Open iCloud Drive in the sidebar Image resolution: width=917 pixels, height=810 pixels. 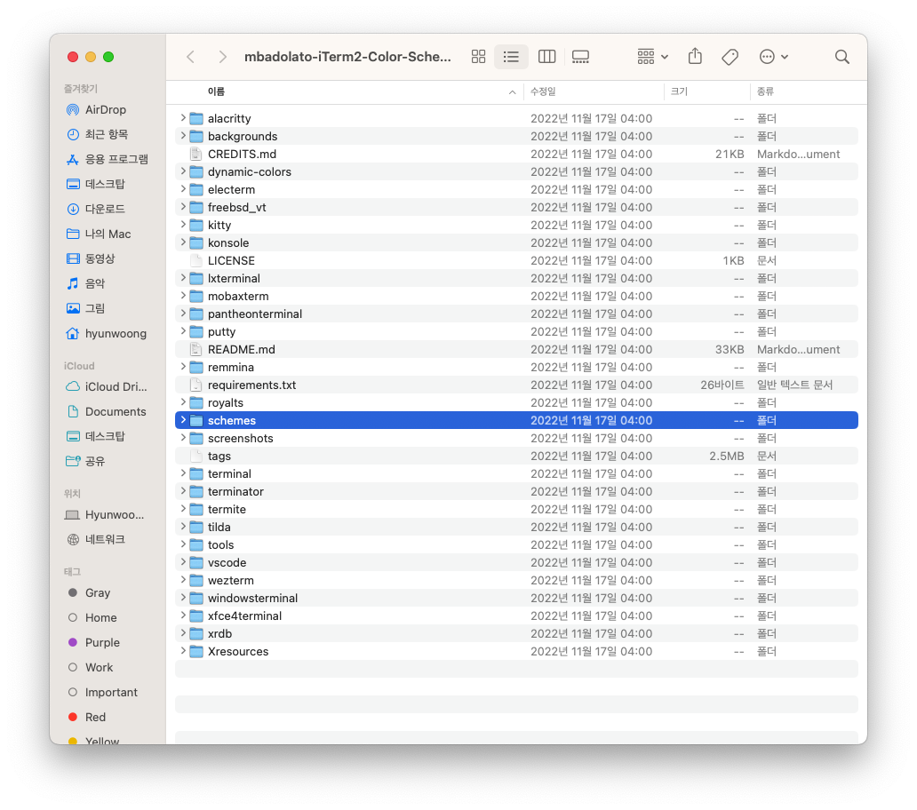pos(106,387)
